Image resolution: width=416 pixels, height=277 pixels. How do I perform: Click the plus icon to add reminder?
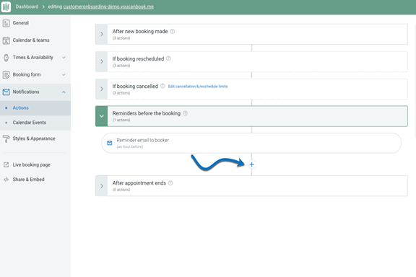point(251,164)
